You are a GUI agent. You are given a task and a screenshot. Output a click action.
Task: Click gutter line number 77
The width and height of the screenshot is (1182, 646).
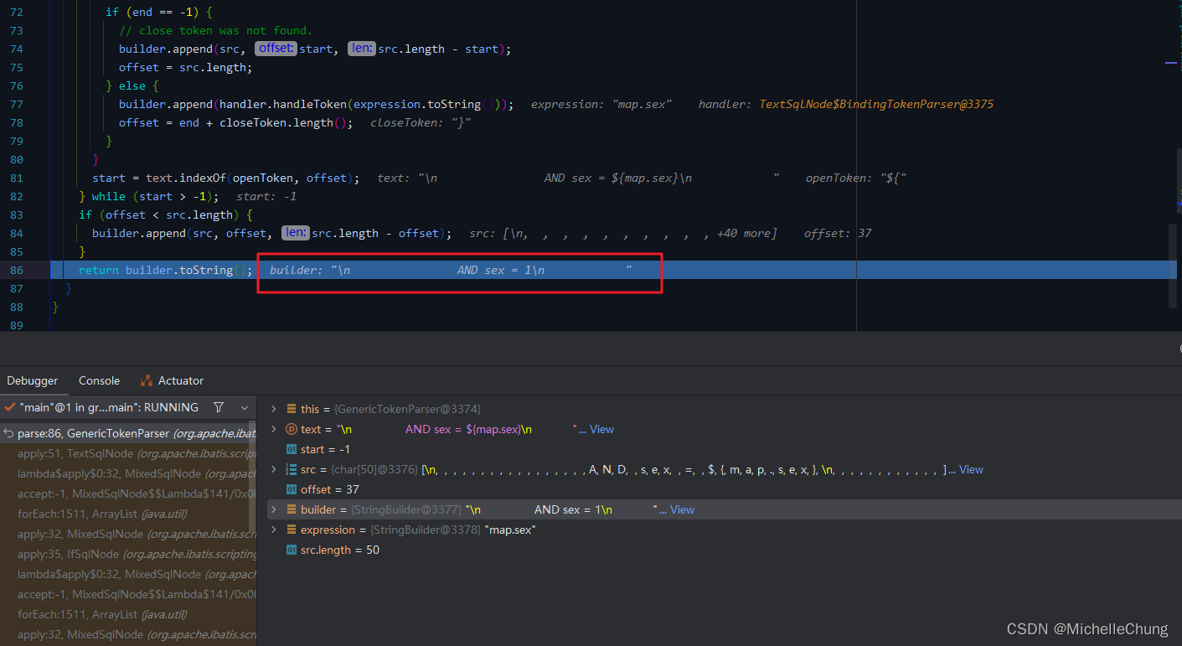coord(17,104)
